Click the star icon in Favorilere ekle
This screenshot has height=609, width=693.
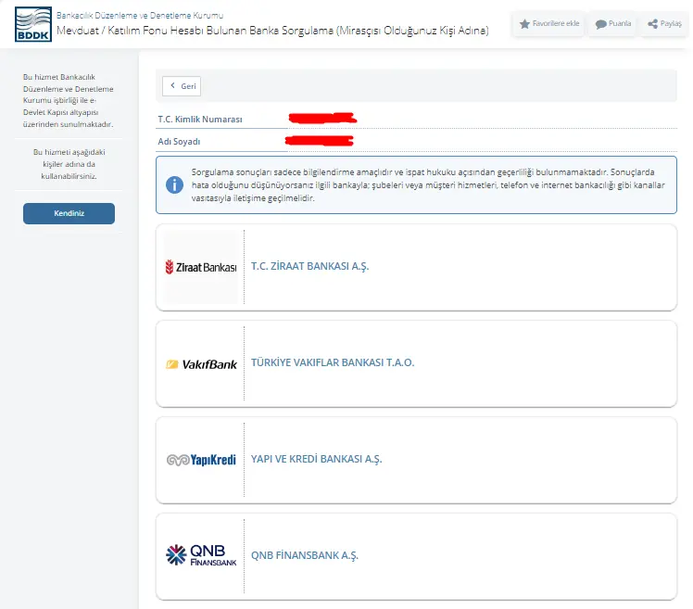pyautogui.click(x=524, y=24)
